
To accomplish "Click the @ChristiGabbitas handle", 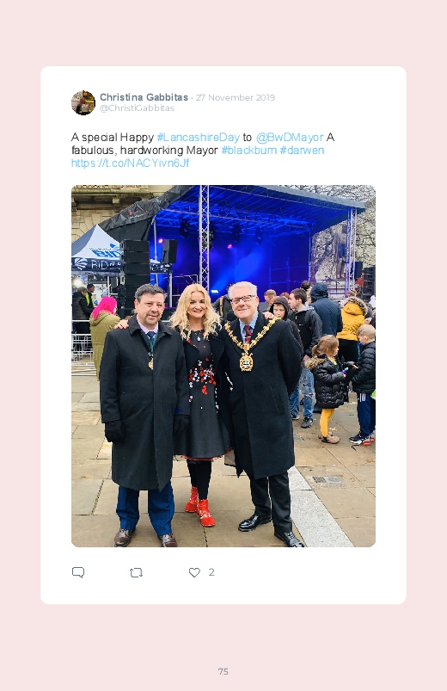I will tap(137, 108).
